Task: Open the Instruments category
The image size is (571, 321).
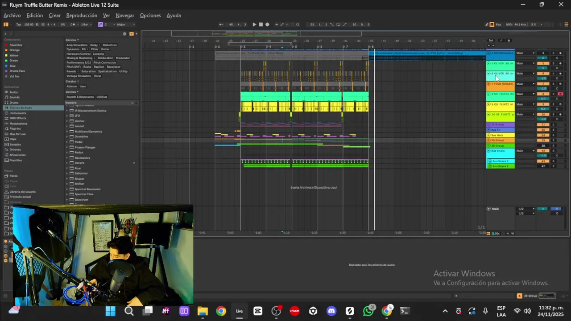Action: point(18,113)
